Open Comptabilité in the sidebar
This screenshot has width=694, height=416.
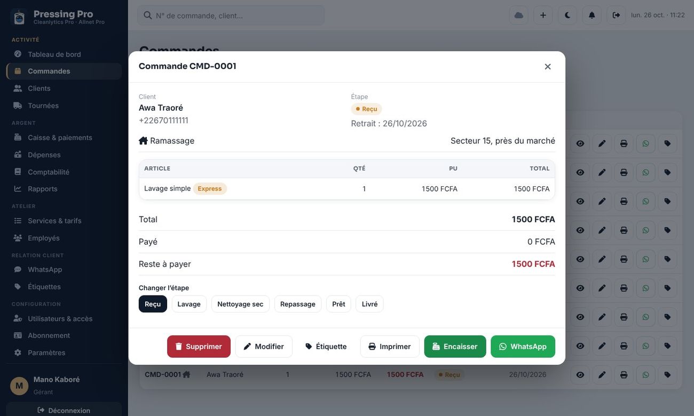click(x=64, y=172)
